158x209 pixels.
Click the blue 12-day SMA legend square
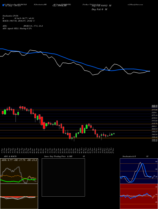coord(3,5)
